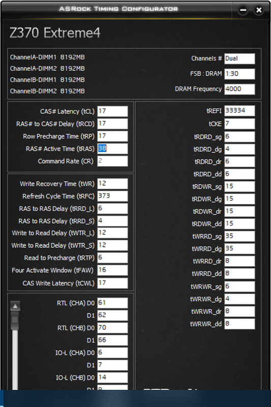Viewport: 271px width, 407px height.
Task: Click the CAS# Latency (tCL) field
Action: click(112, 111)
